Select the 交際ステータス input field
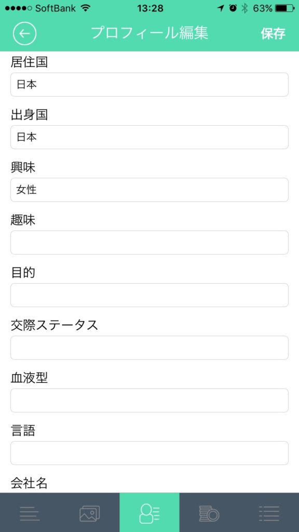 click(149, 347)
